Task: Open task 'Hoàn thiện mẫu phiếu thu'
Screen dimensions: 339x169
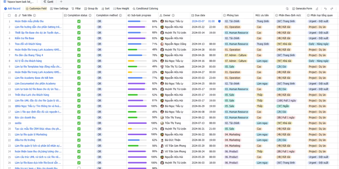Action: (29, 21)
